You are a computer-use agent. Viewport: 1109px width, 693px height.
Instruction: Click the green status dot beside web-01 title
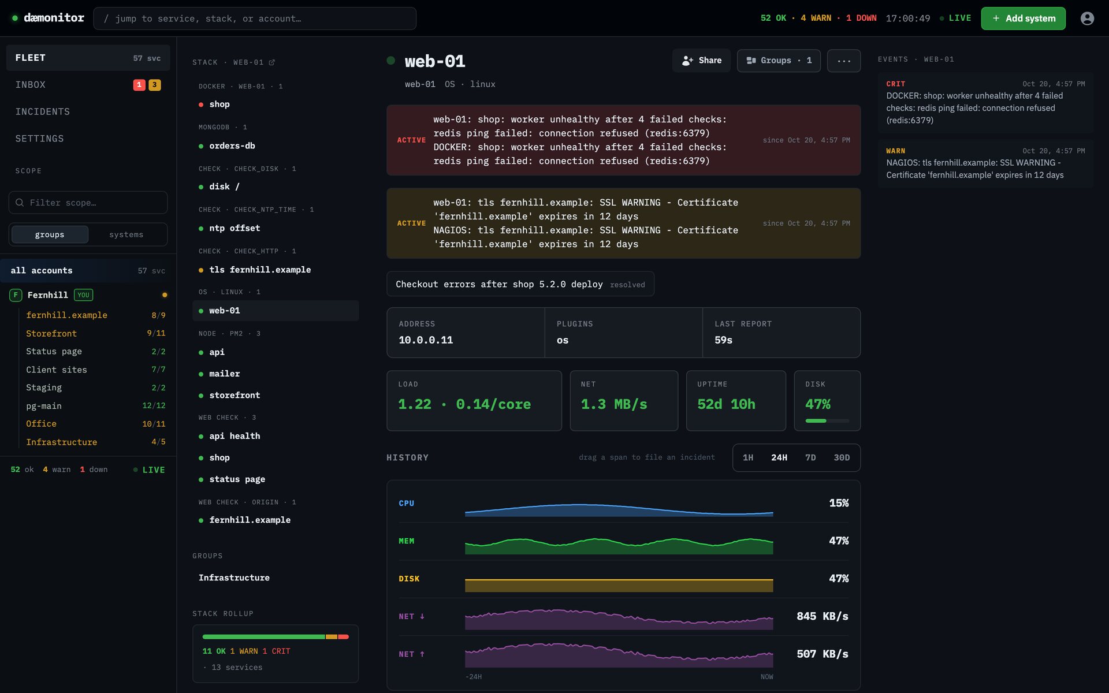click(391, 61)
